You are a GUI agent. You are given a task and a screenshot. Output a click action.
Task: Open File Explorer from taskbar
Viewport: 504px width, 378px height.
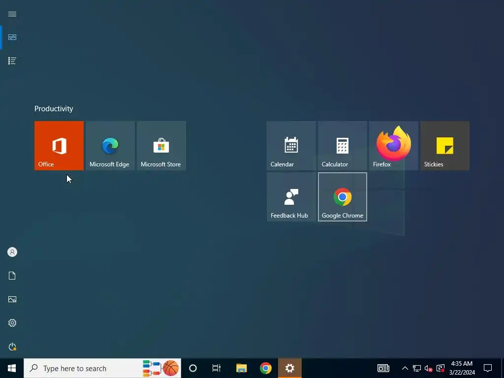point(241,368)
